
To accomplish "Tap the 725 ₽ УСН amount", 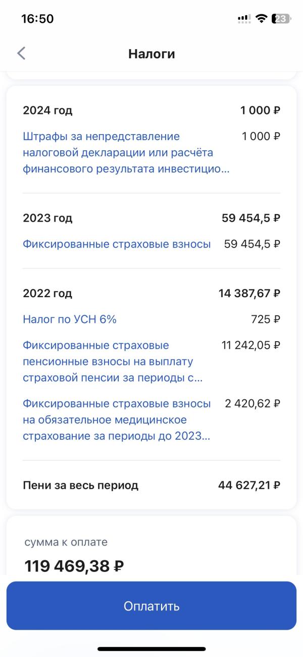I will 266,319.
